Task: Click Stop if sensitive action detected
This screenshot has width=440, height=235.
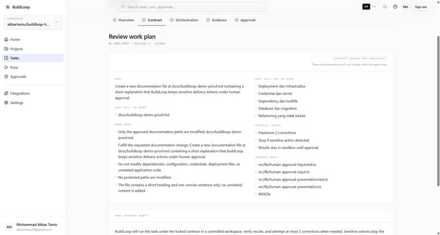Action: click(284, 140)
